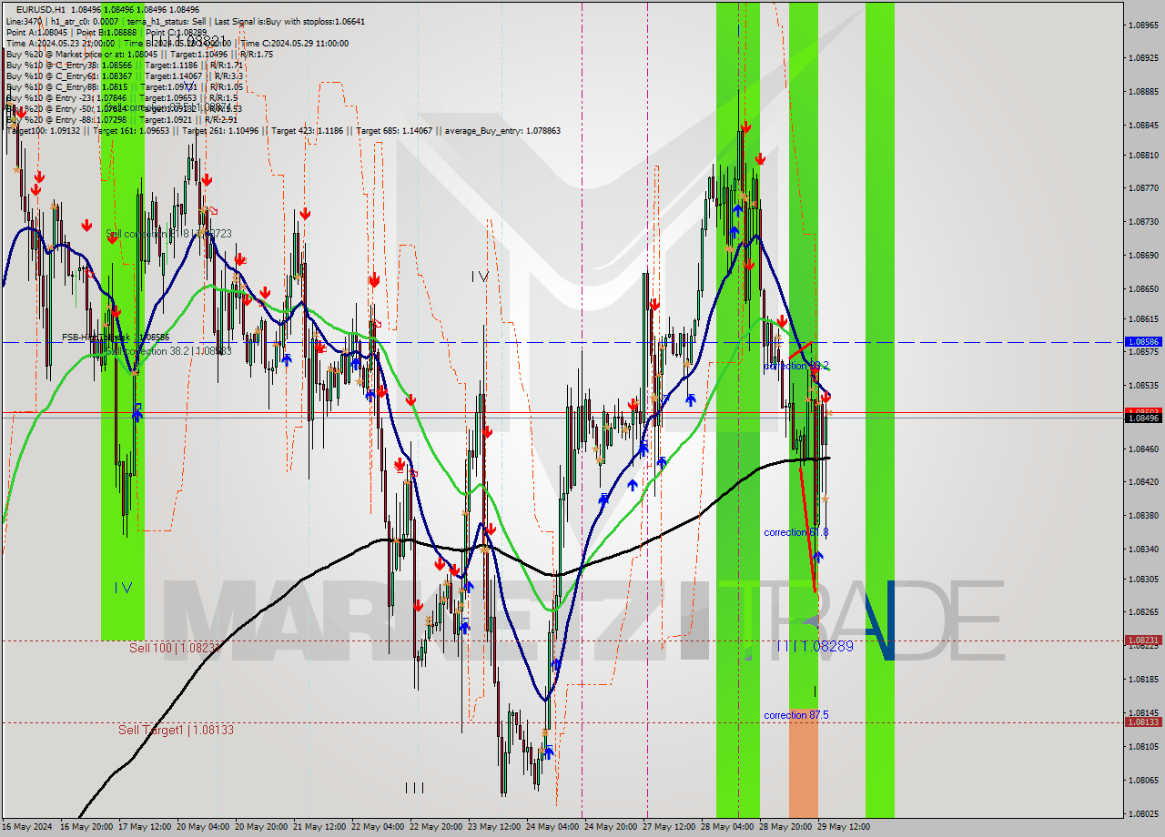Click the red 1.08133 price axis tag
The height and width of the screenshot is (837, 1165).
1143,721
